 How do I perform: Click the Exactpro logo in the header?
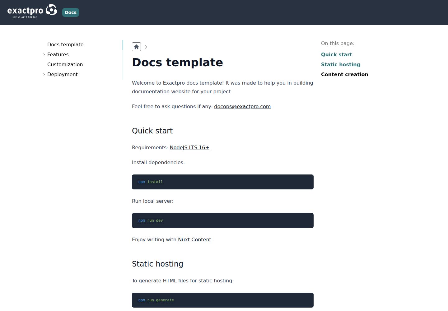point(32,11)
